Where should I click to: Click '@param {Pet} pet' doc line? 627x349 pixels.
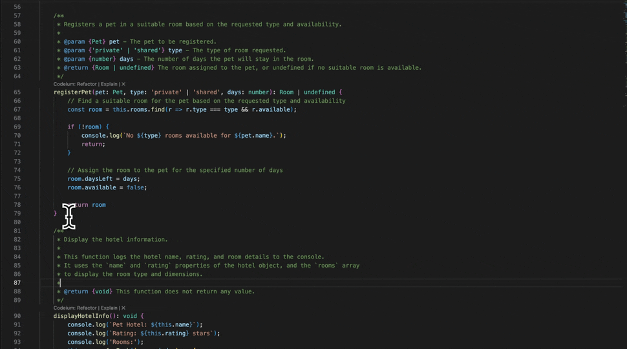(x=140, y=41)
